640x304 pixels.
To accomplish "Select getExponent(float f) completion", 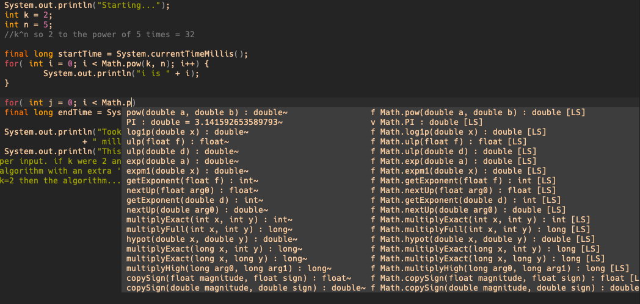I will [381, 181].
